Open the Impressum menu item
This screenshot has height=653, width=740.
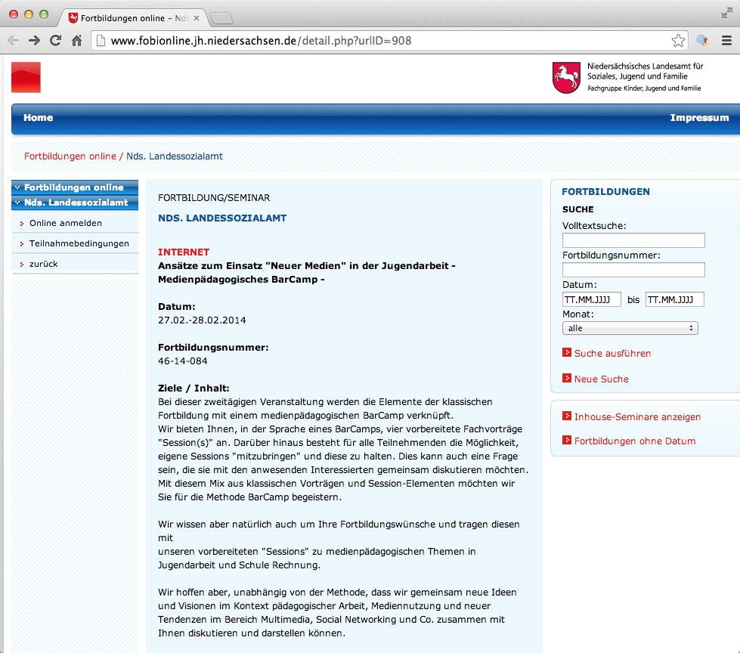(699, 118)
